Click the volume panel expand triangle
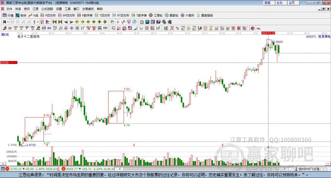This screenshot has width=331, height=178. [3, 163]
